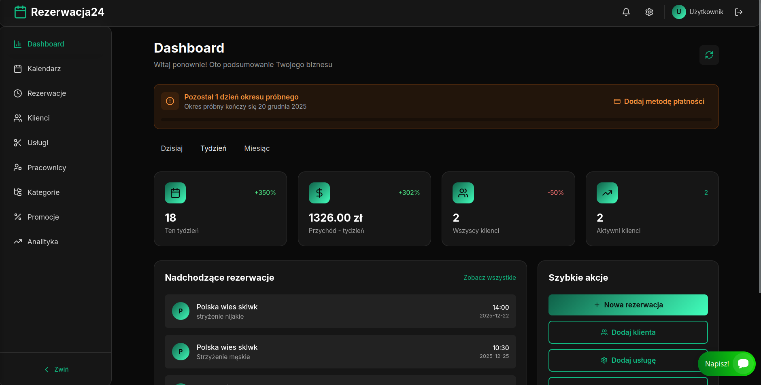Click the Promocje percent icon

[x=17, y=217]
